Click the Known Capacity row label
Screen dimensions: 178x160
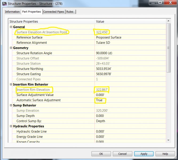point(28,141)
